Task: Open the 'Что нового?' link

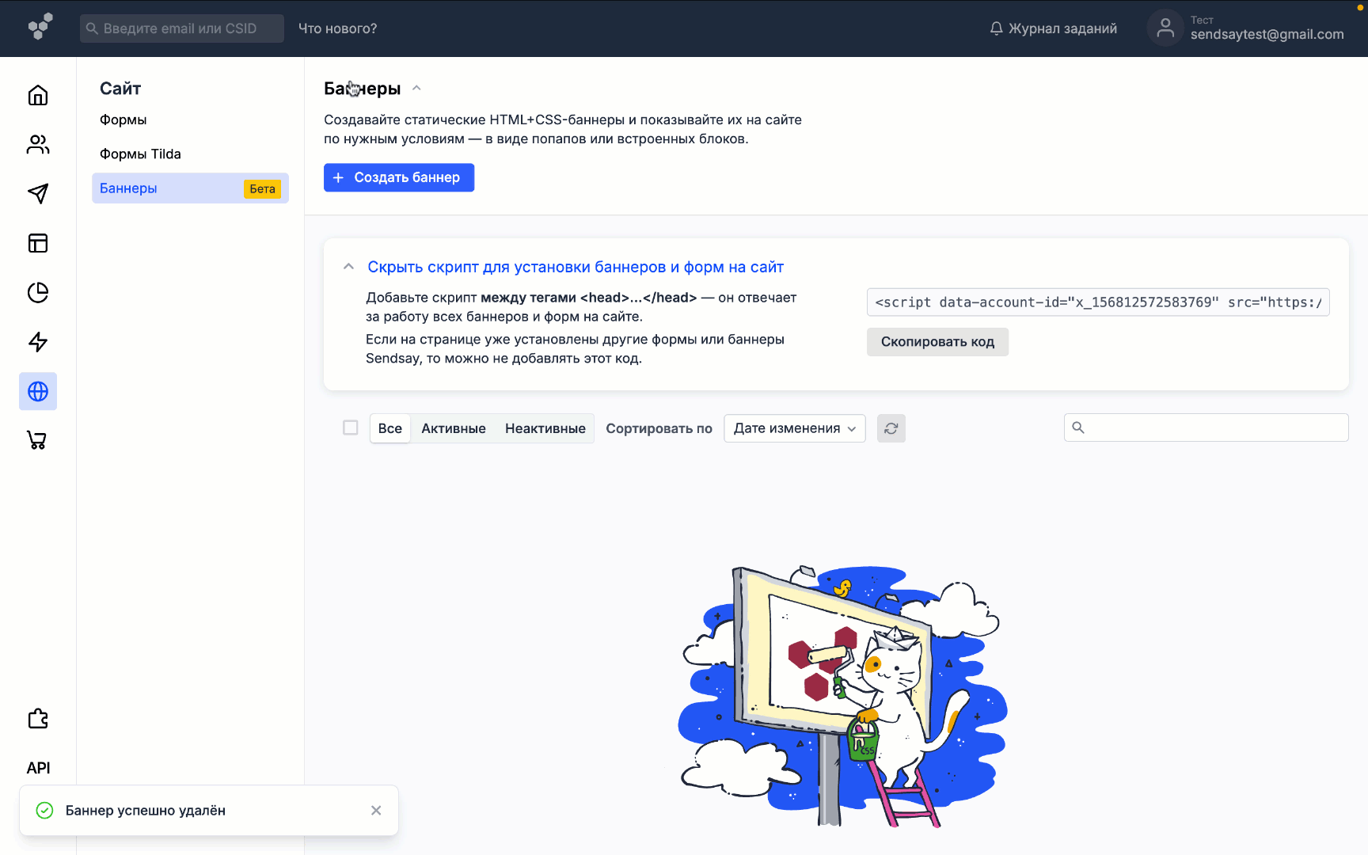Action: pos(338,28)
